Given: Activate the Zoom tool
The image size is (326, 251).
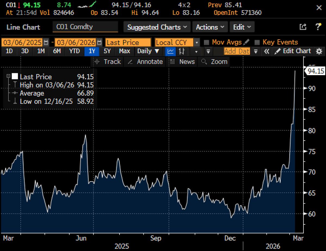Looking at the screenshot, I should [x=214, y=62].
